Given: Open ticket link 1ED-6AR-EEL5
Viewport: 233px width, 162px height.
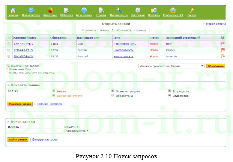Looking at the screenshot, I should point(23,50).
